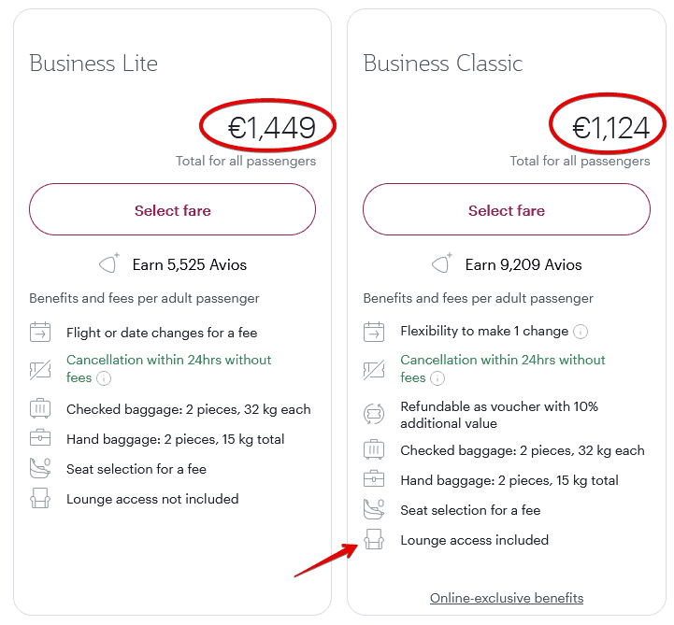This screenshot has height=625, width=674.
Task: Click the lounge armchair icon in Business Classic
Action: coord(374,540)
